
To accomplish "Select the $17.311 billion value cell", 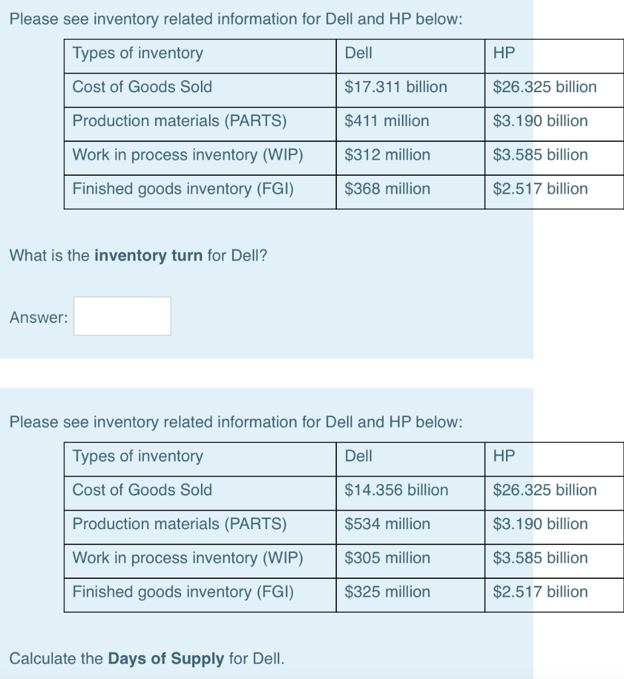I will point(395,87).
